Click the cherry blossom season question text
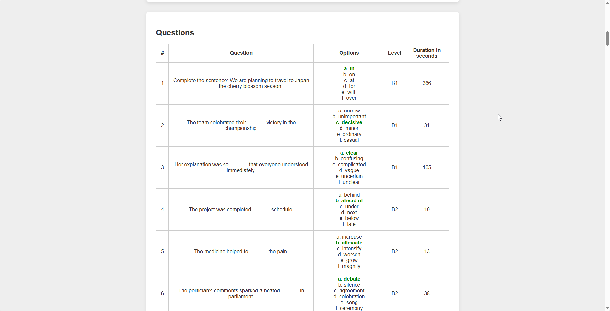The height and width of the screenshot is (311, 610). click(241, 83)
